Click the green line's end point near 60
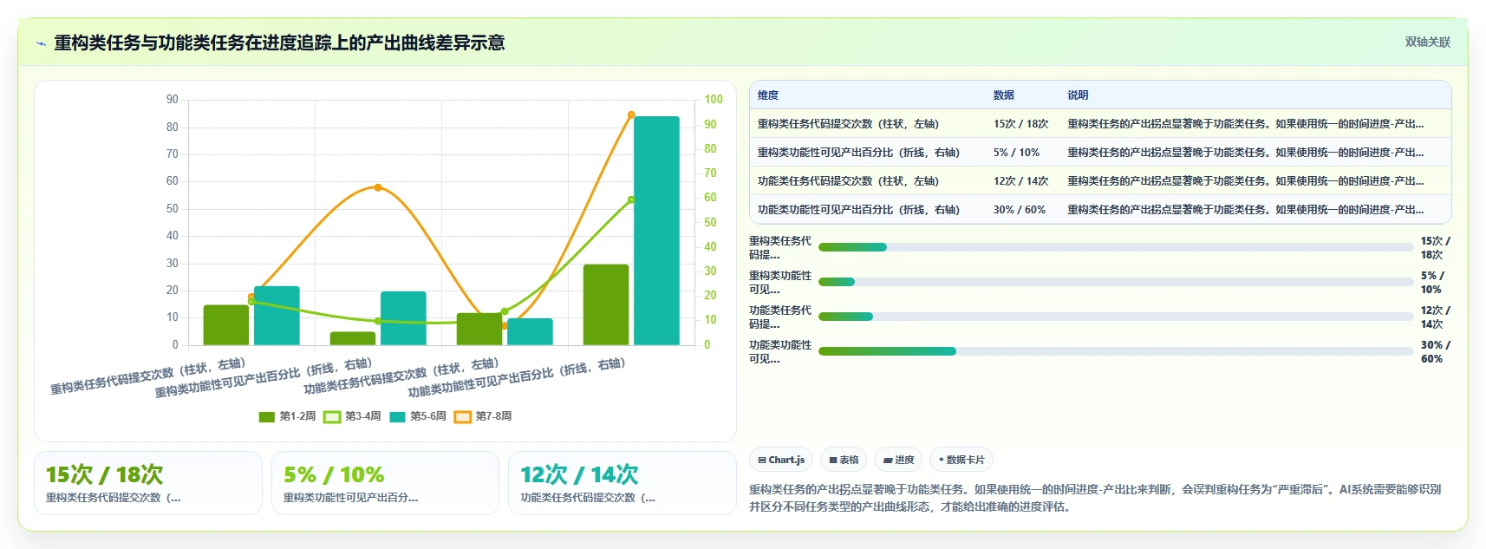Viewport: 1486px width, 549px height. (631, 199)
